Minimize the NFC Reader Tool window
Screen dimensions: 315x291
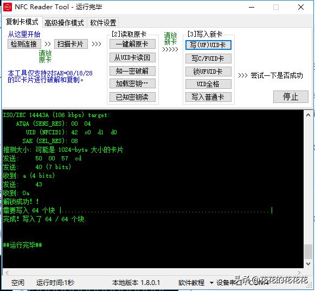click(252, 7)
